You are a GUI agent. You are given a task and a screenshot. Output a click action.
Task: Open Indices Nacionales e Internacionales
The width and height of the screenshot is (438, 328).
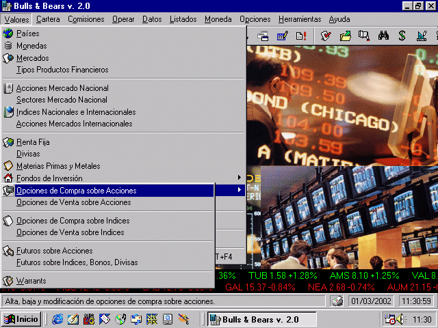[x=124, y=112]
